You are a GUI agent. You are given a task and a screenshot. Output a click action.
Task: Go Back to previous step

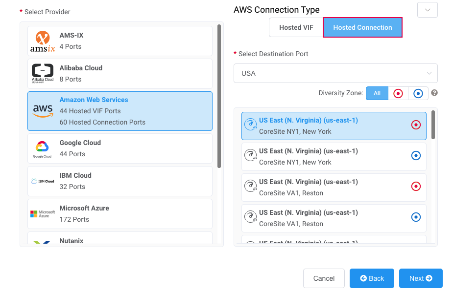point(372,278)
